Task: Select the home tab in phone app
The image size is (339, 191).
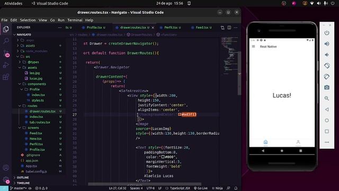Action: (x=265, y=143)
